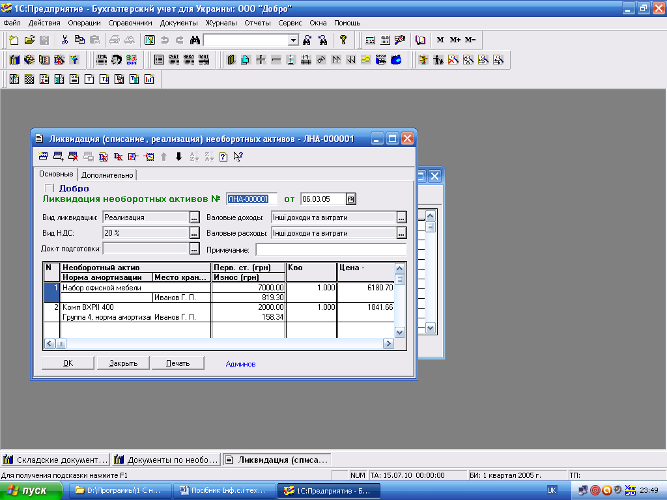Click the Админов link
This screenshot has width=667, height=500.
pyautogui.click(x=240, y=364)
